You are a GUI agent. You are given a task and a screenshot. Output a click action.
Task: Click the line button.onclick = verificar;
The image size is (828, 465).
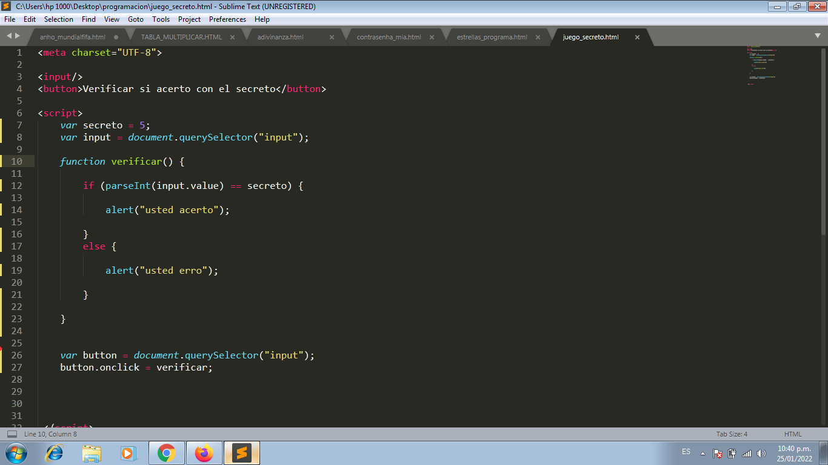coord(136,368)
